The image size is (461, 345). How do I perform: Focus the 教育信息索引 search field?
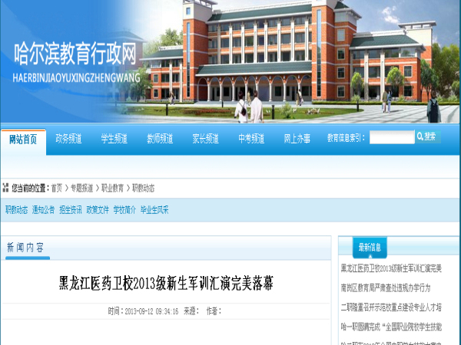point(392,137)
